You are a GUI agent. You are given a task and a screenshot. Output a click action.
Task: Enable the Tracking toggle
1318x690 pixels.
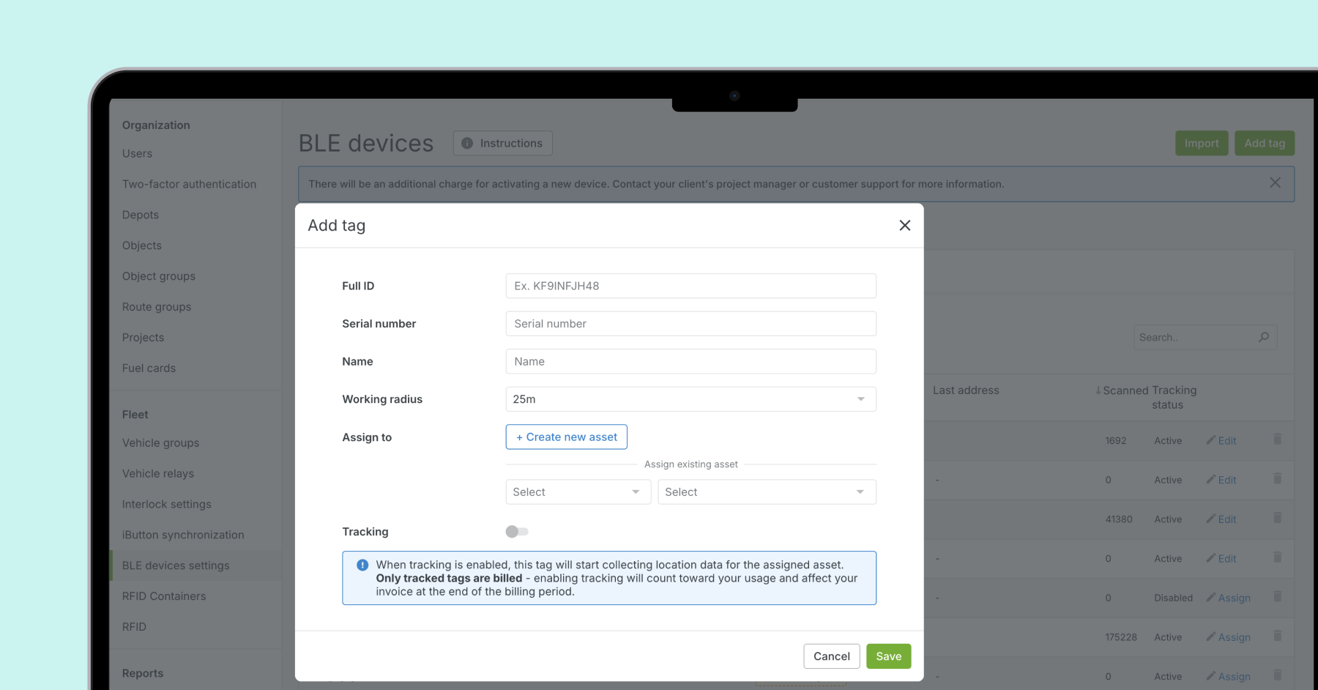(x=517, y=532)
